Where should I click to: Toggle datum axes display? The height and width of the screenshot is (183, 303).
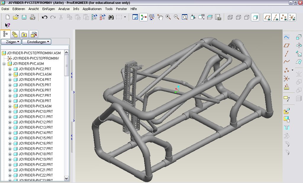(x=276, y=17)
